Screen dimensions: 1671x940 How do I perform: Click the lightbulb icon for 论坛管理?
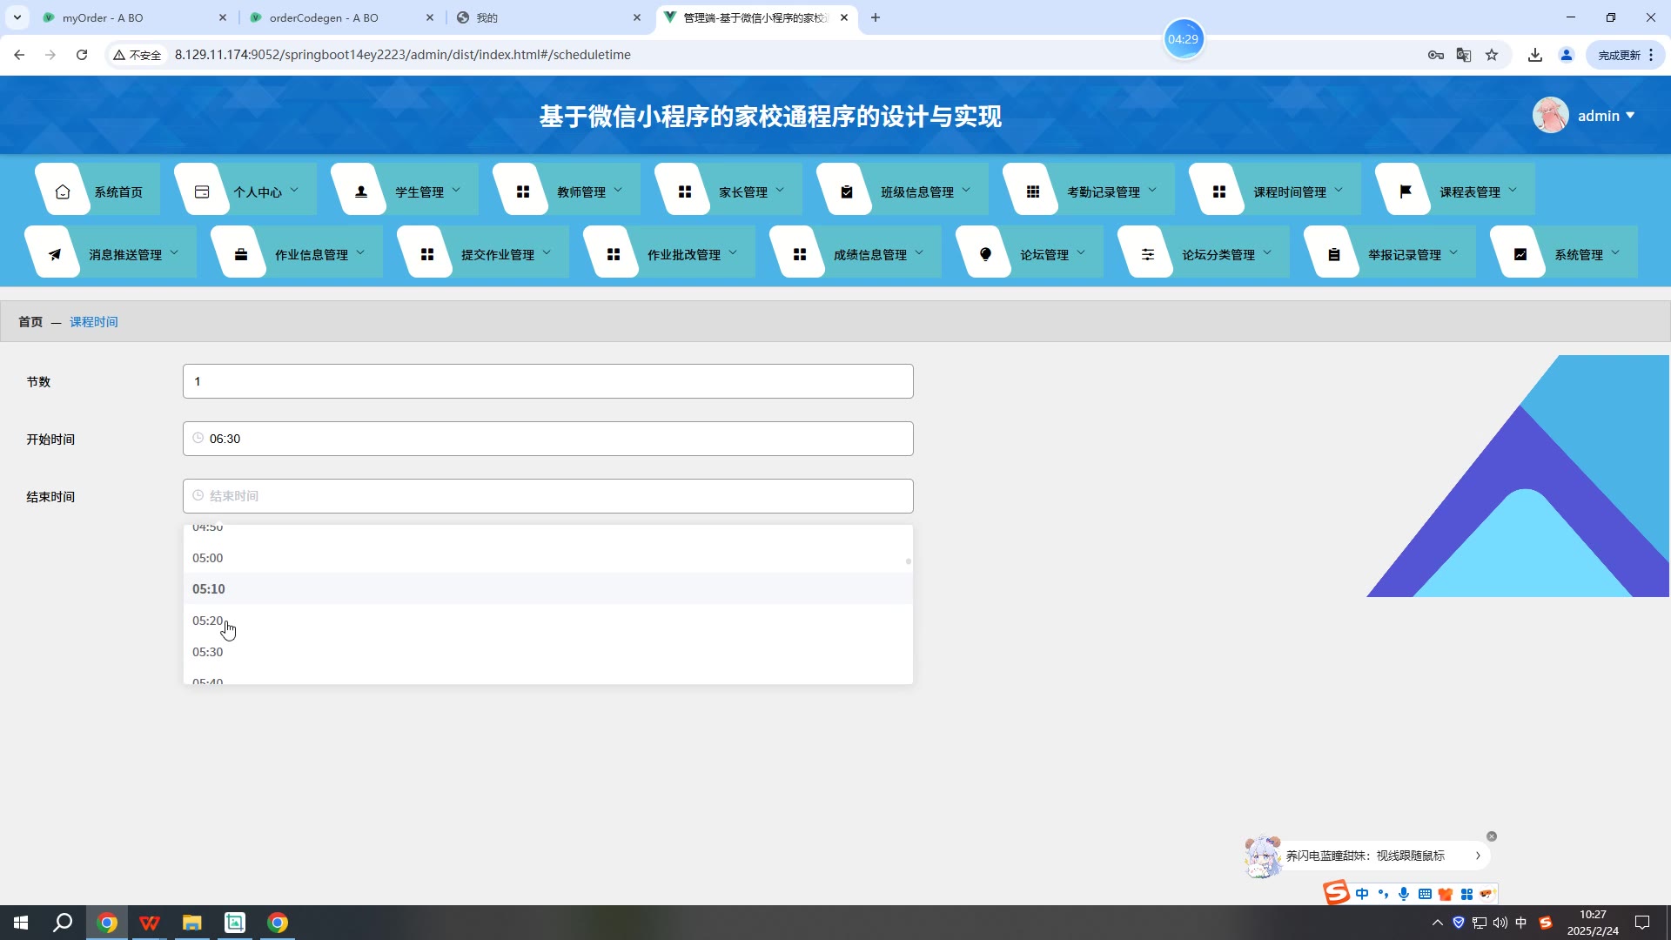(986, 255)
